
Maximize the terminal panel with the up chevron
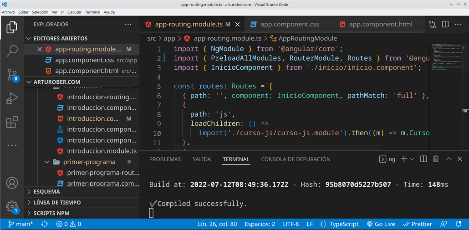tap(449, 159)
